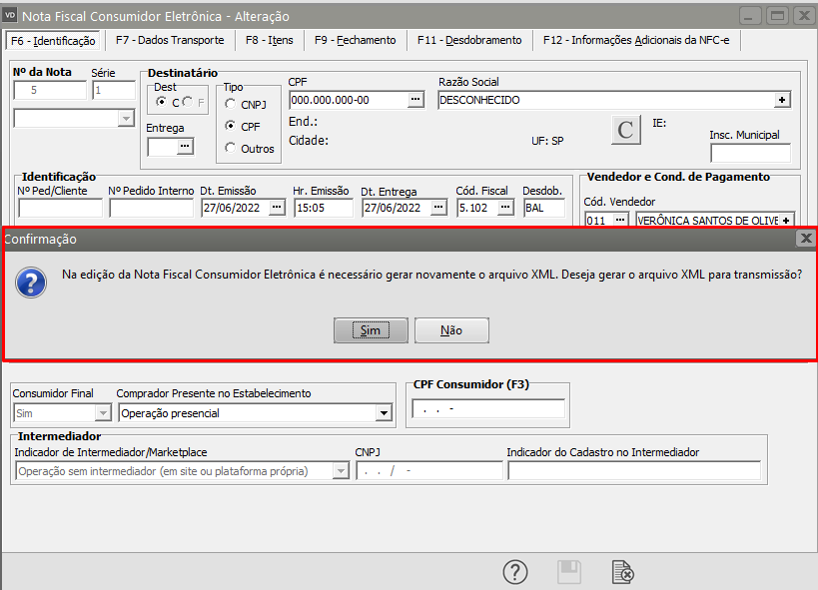818x590 pixels.
Task: Select the Outros radio button
Action: pyautogui.click(x=231, y=148)
